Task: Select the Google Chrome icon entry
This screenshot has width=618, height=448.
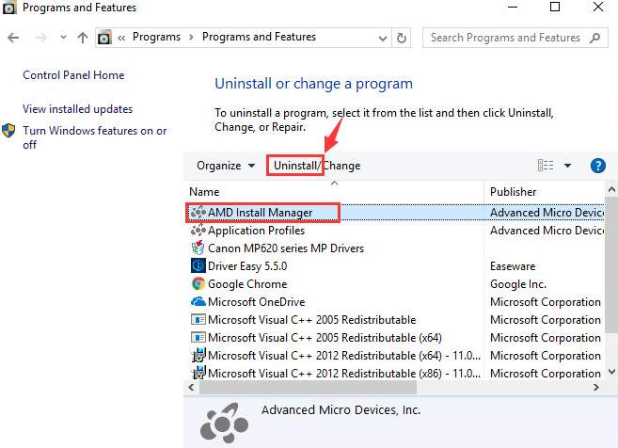Action: click(x=198, y=284)
